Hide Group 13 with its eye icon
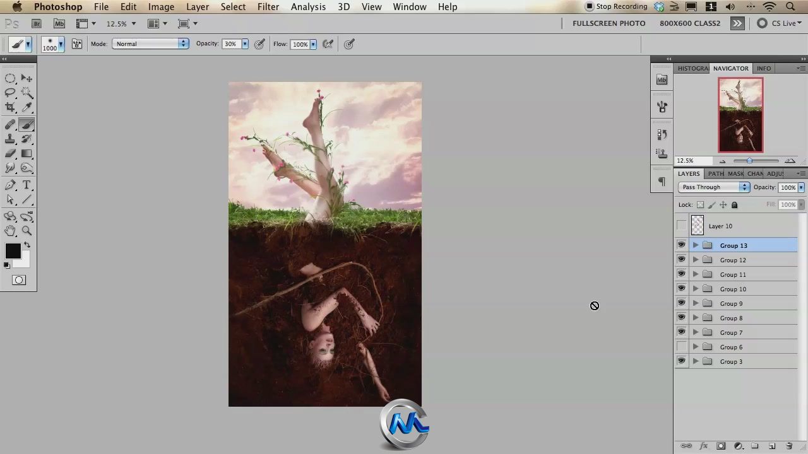The width and height of the screenshot is (808, 454). point(681,245)
